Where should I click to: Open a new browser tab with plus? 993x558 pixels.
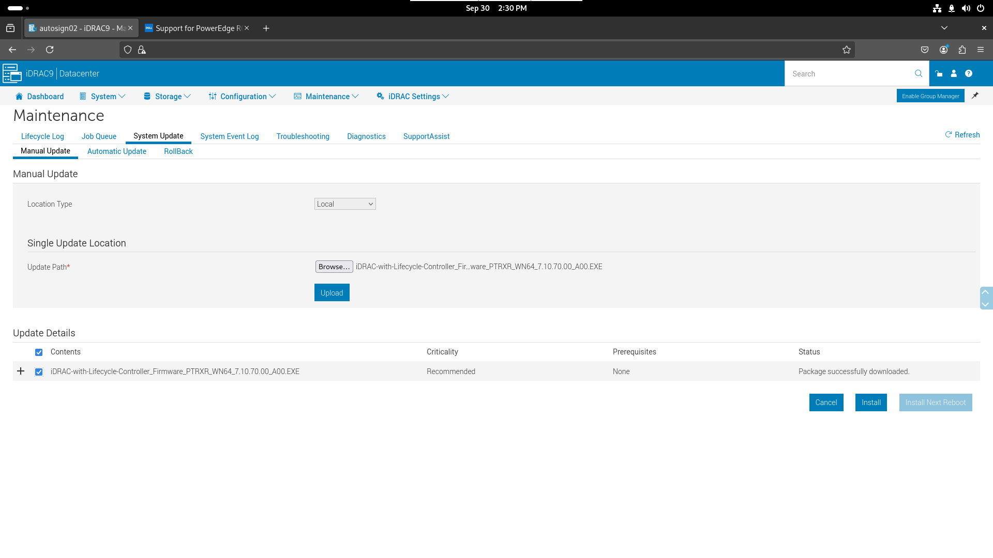266,28
